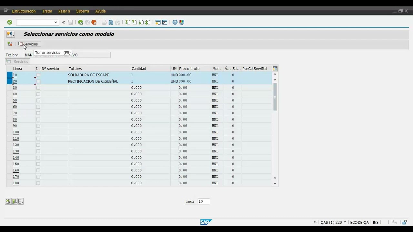The image size is (413, 232).
Task: Open the transaction command field dropdown
Action: [55, 22]
